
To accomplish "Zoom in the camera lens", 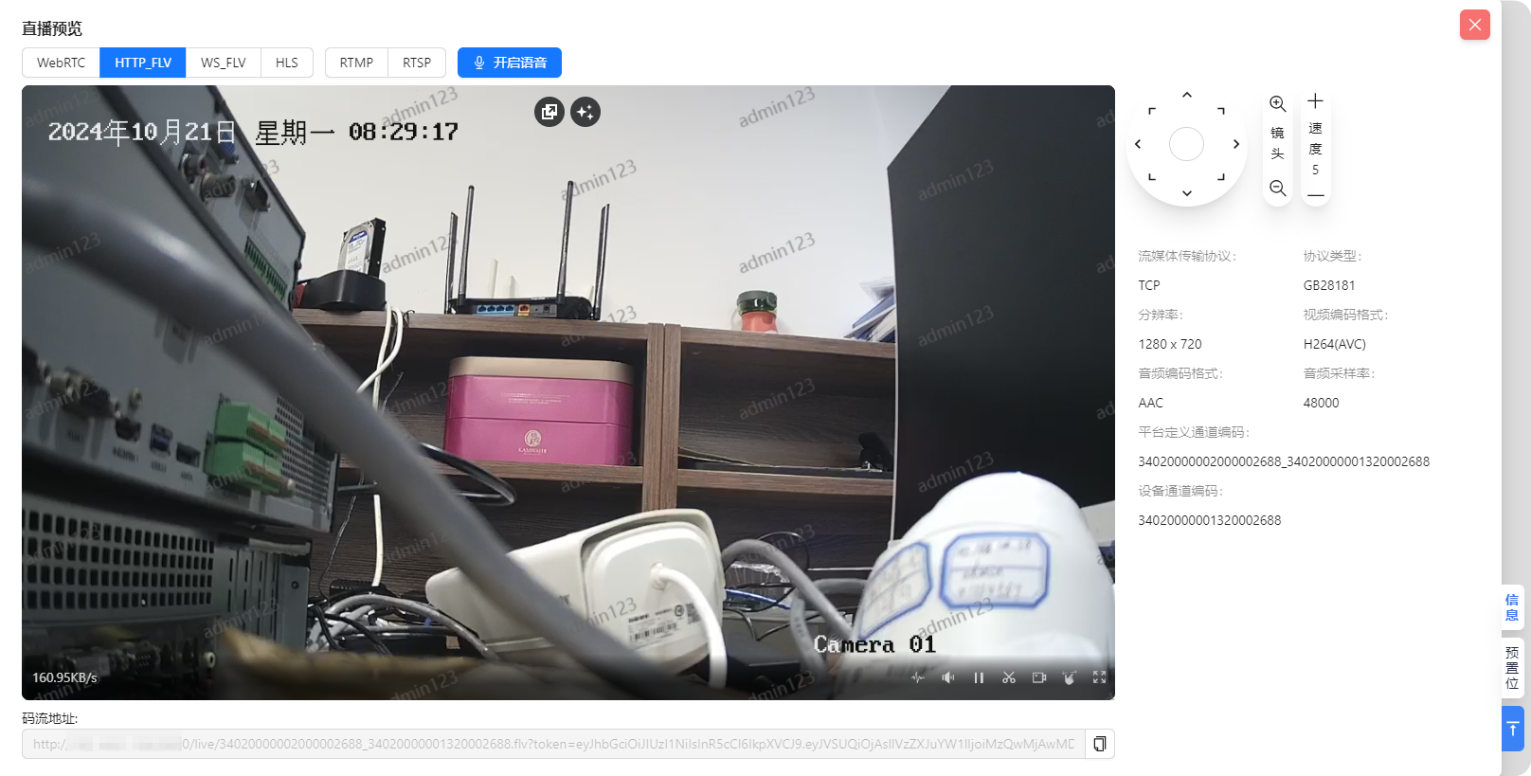I will pyautogui.click(x=1277, y=103).
